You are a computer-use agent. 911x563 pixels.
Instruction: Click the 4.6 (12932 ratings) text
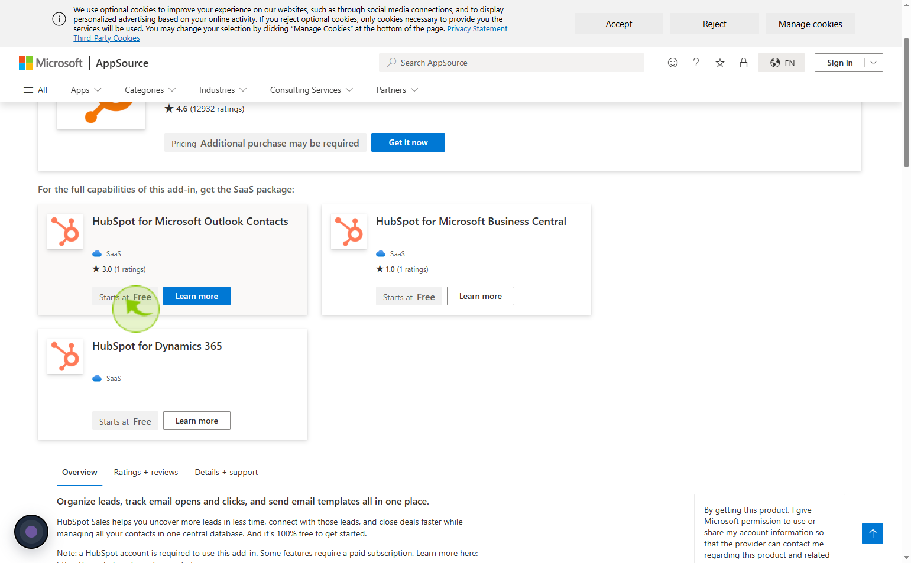click(205, 109)
